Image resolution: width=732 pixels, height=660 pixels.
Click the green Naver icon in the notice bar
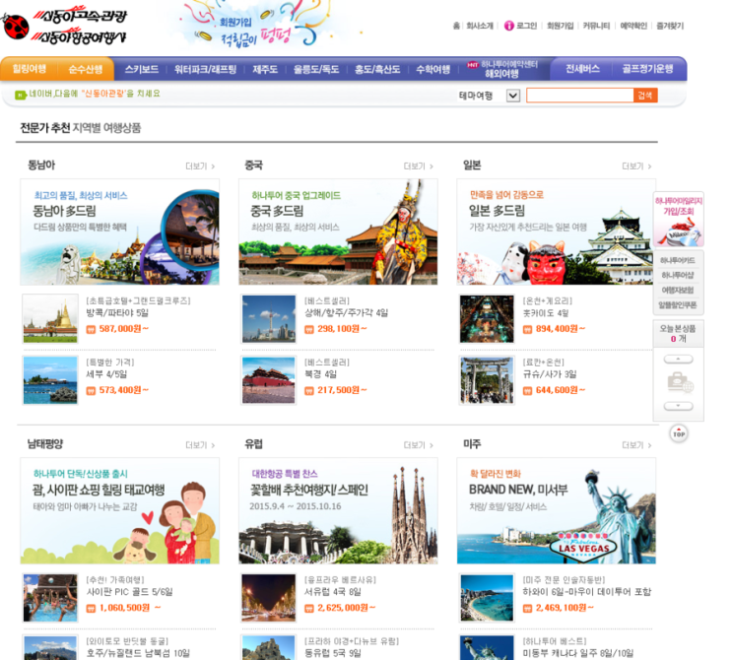pos(20,95)
